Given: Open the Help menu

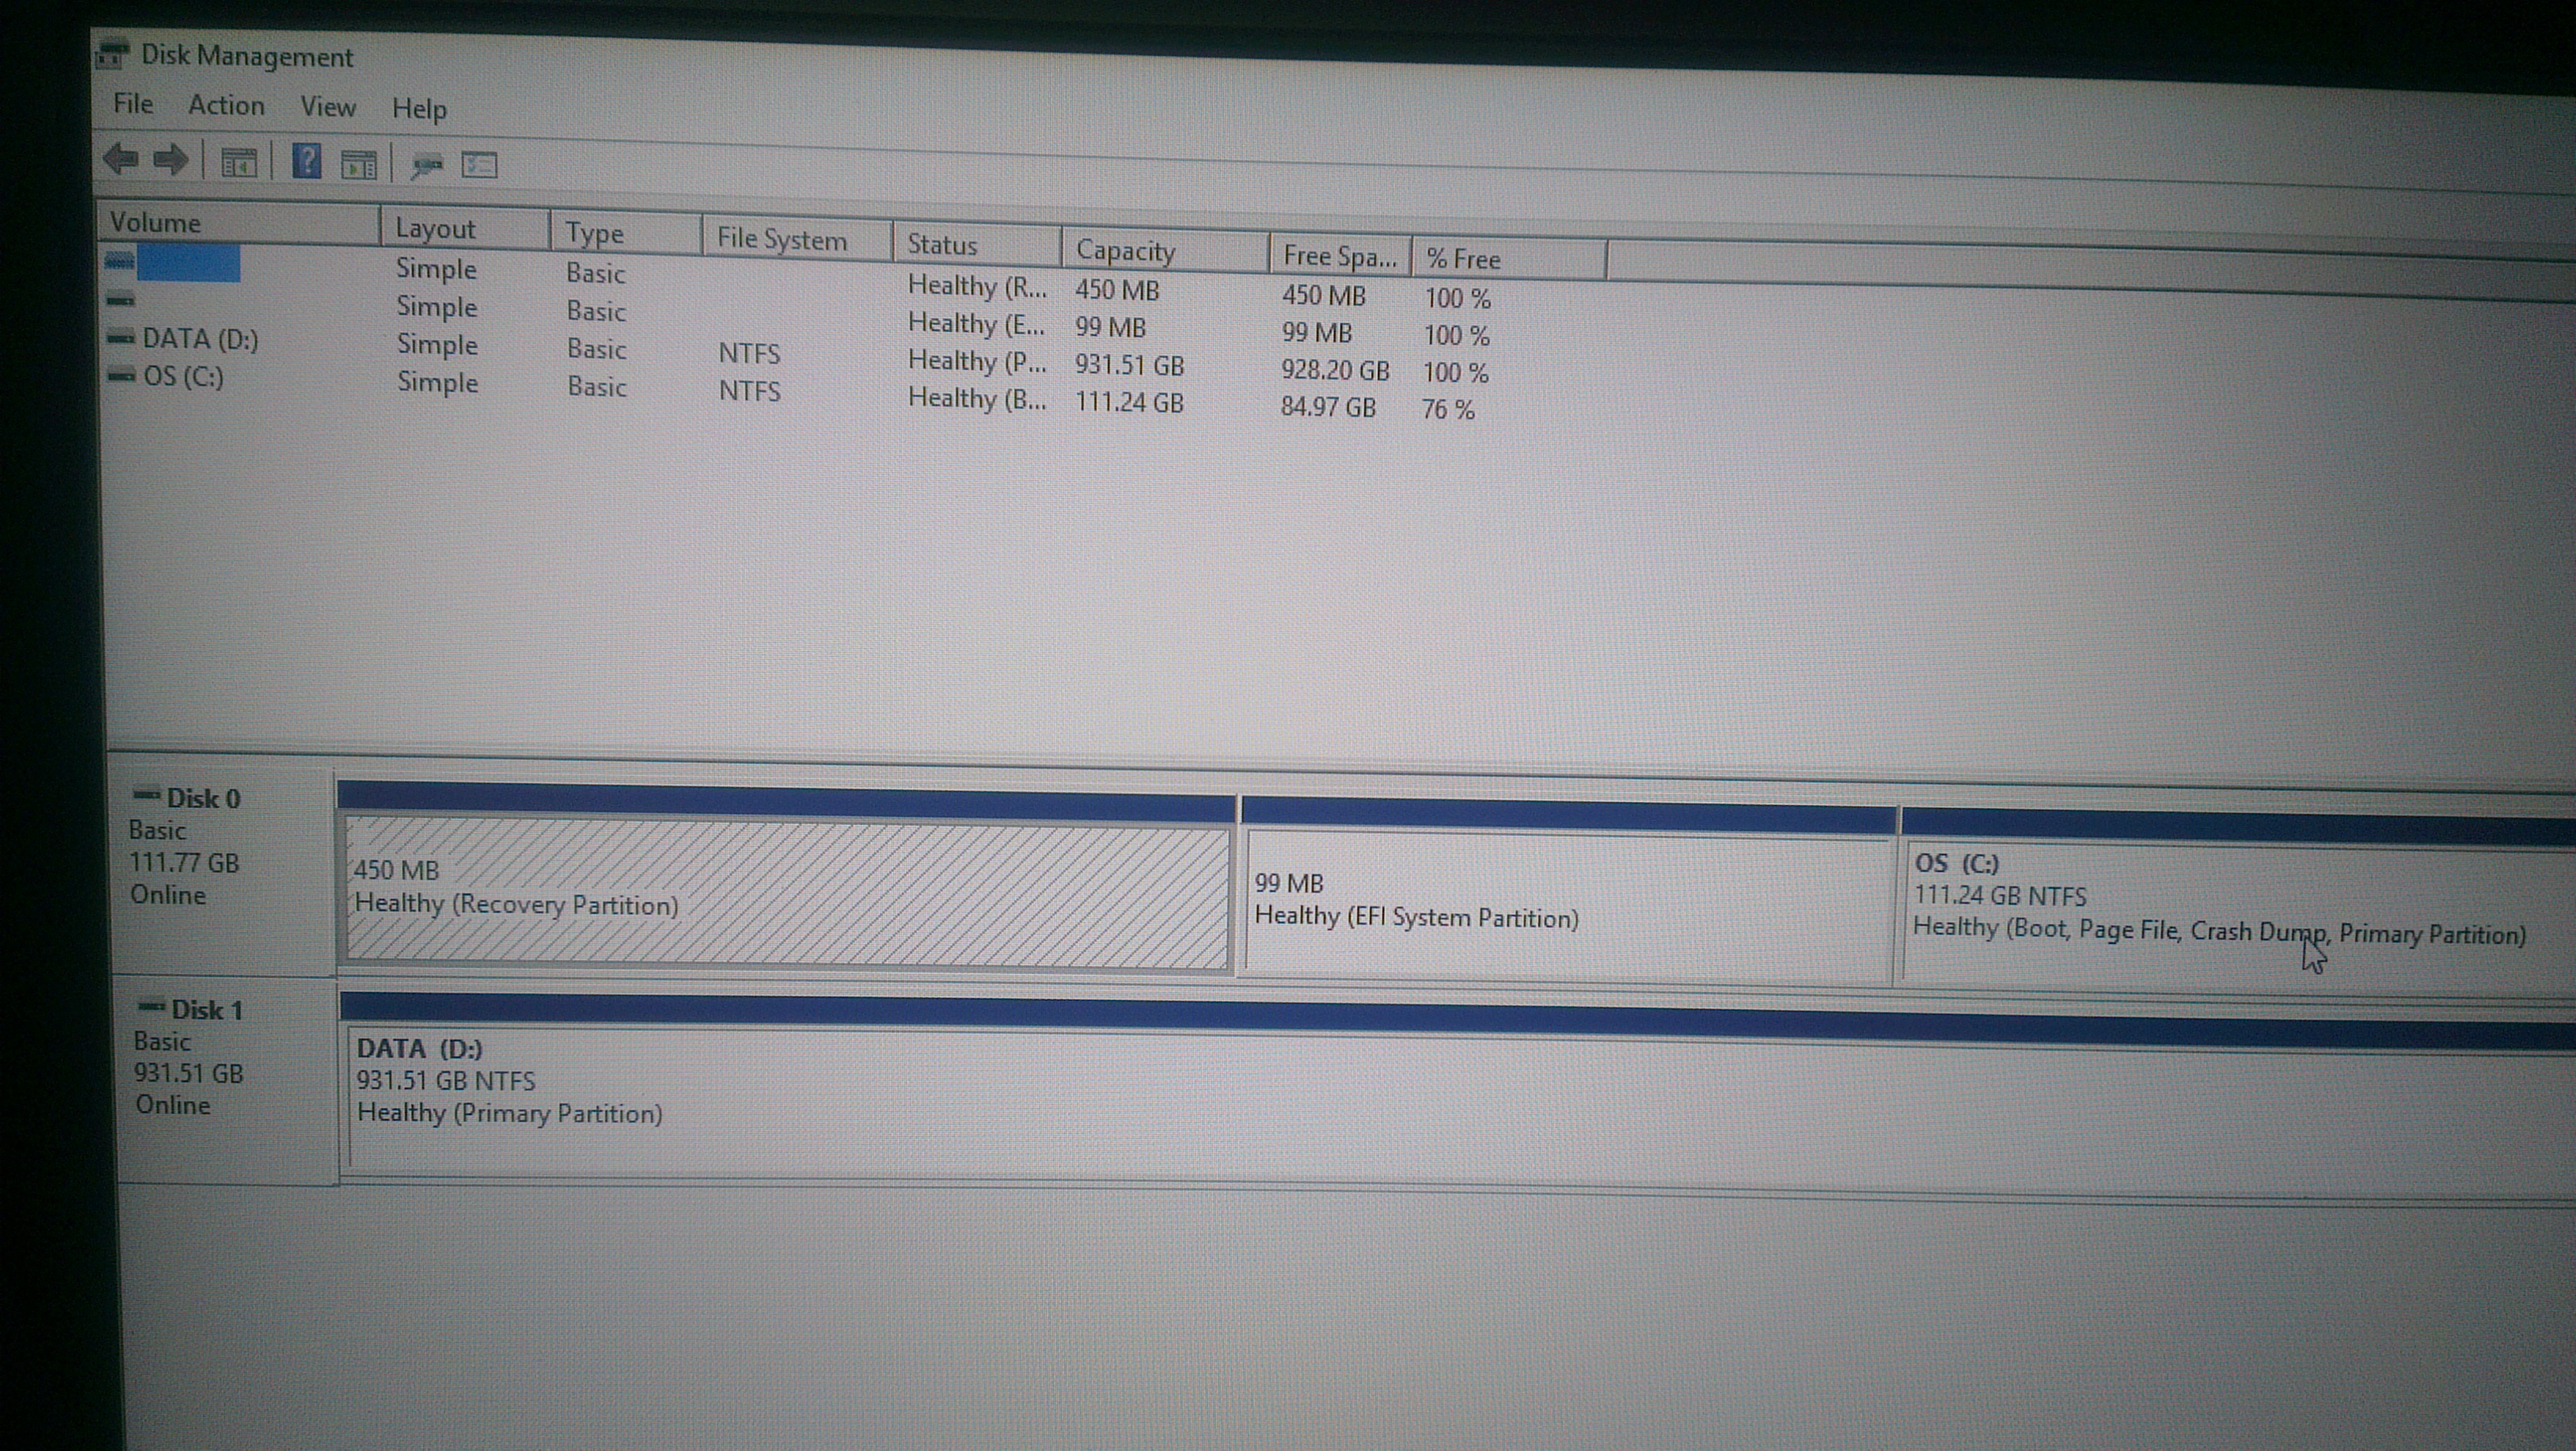Looking at the screenshot, I should [419, 109].
